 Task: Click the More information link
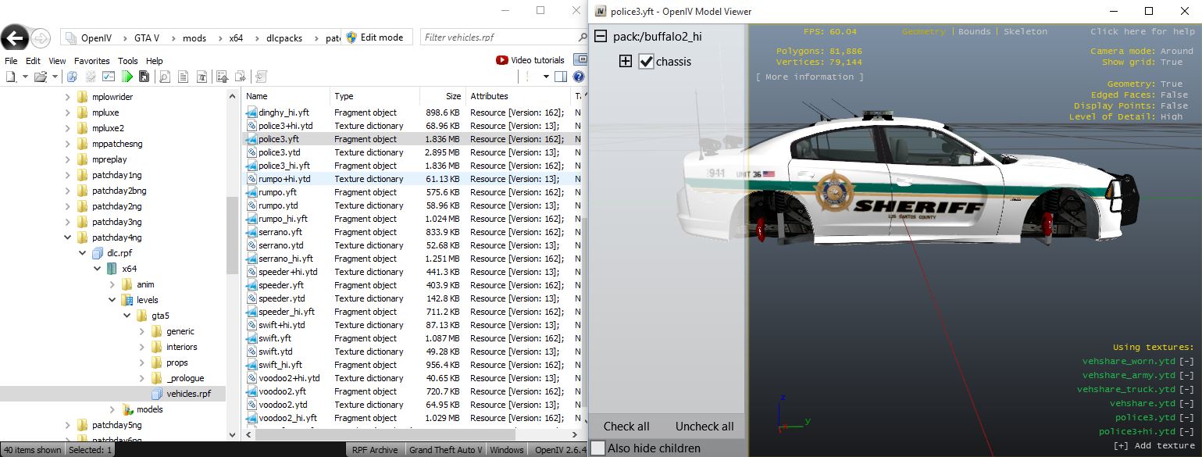point(809,77)
